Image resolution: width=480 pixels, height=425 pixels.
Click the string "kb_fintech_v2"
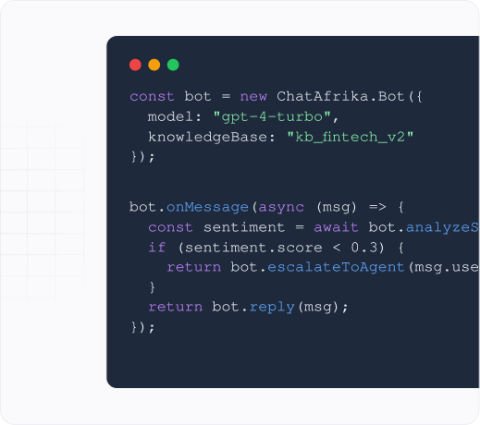[350, 137]
